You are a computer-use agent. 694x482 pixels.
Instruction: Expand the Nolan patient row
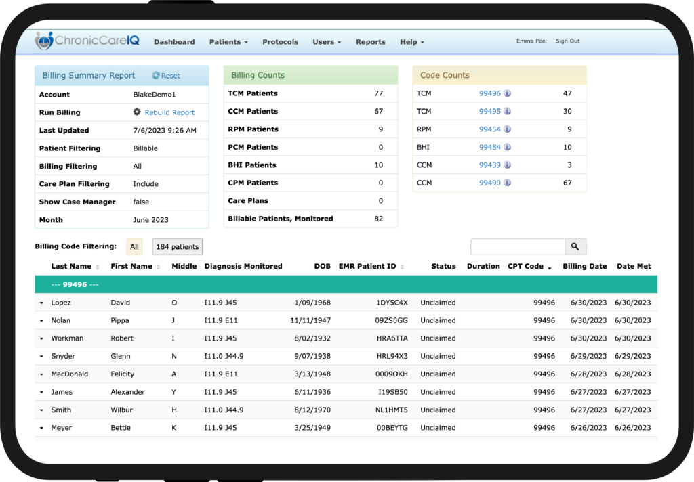(x=41, y=321)
